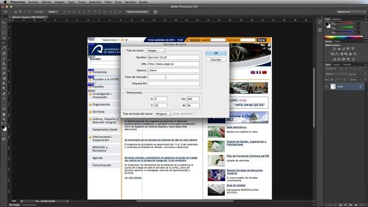Viewport: 368px width, 207px height.
Task: Select the Lasso tool
Action: pyautogui.click(x=4, y=33)
